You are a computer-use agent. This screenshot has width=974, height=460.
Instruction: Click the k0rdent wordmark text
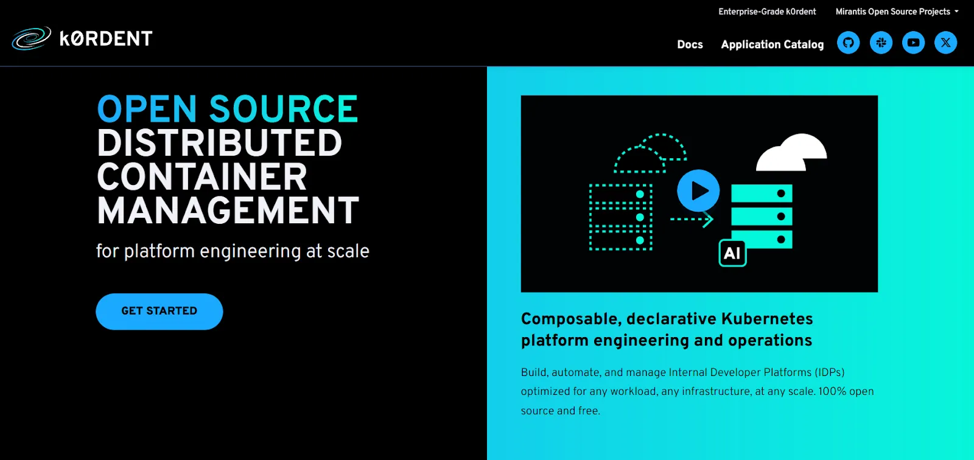106,39
